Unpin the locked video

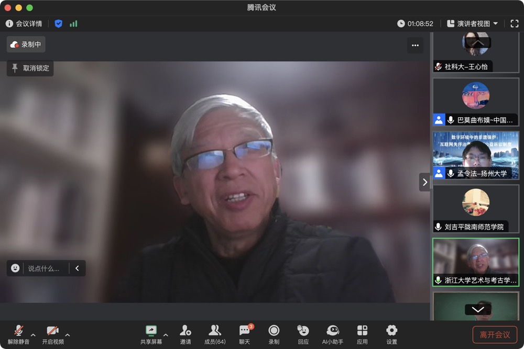(x=30, y=68)
